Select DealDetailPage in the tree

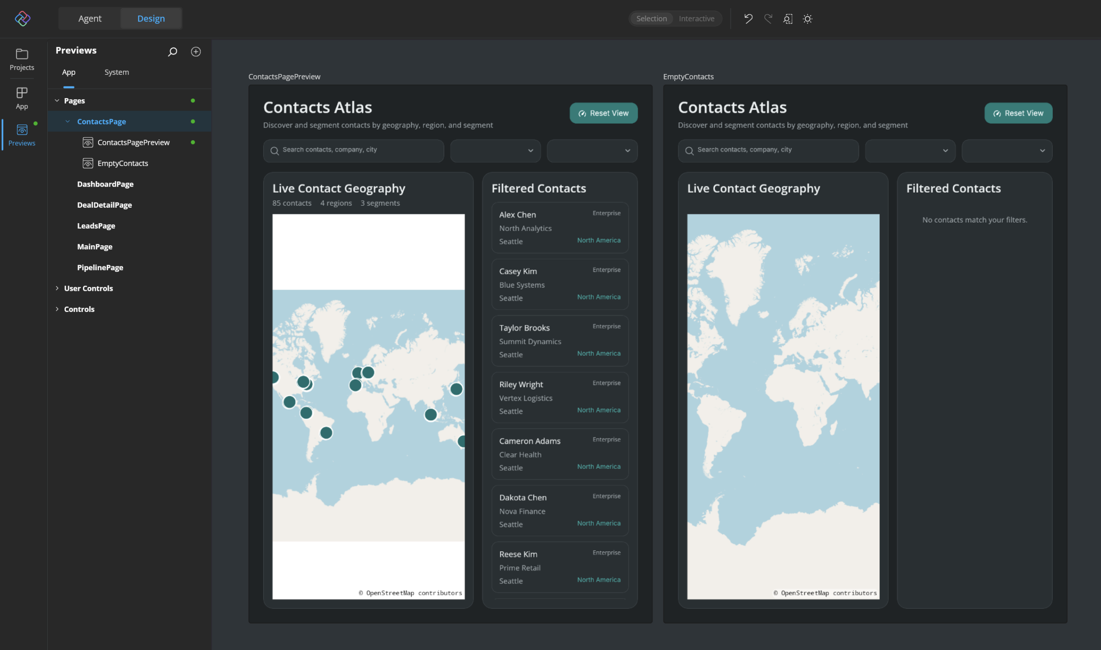click(105, 205)
